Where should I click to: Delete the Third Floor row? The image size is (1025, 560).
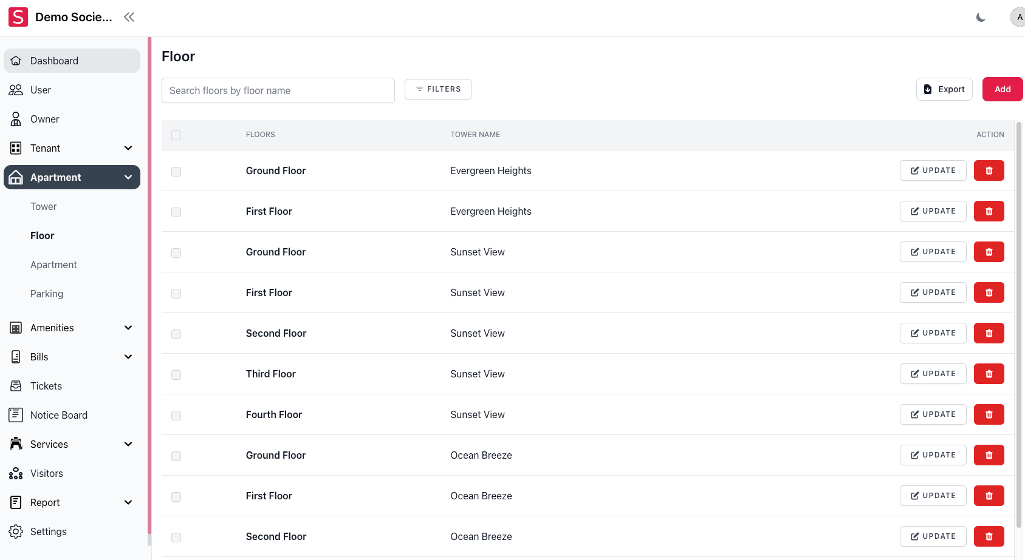click(989, 374)
